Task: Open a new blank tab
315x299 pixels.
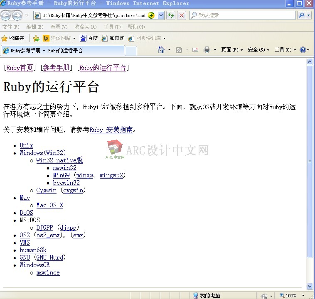Action: (x=131, y=51)
